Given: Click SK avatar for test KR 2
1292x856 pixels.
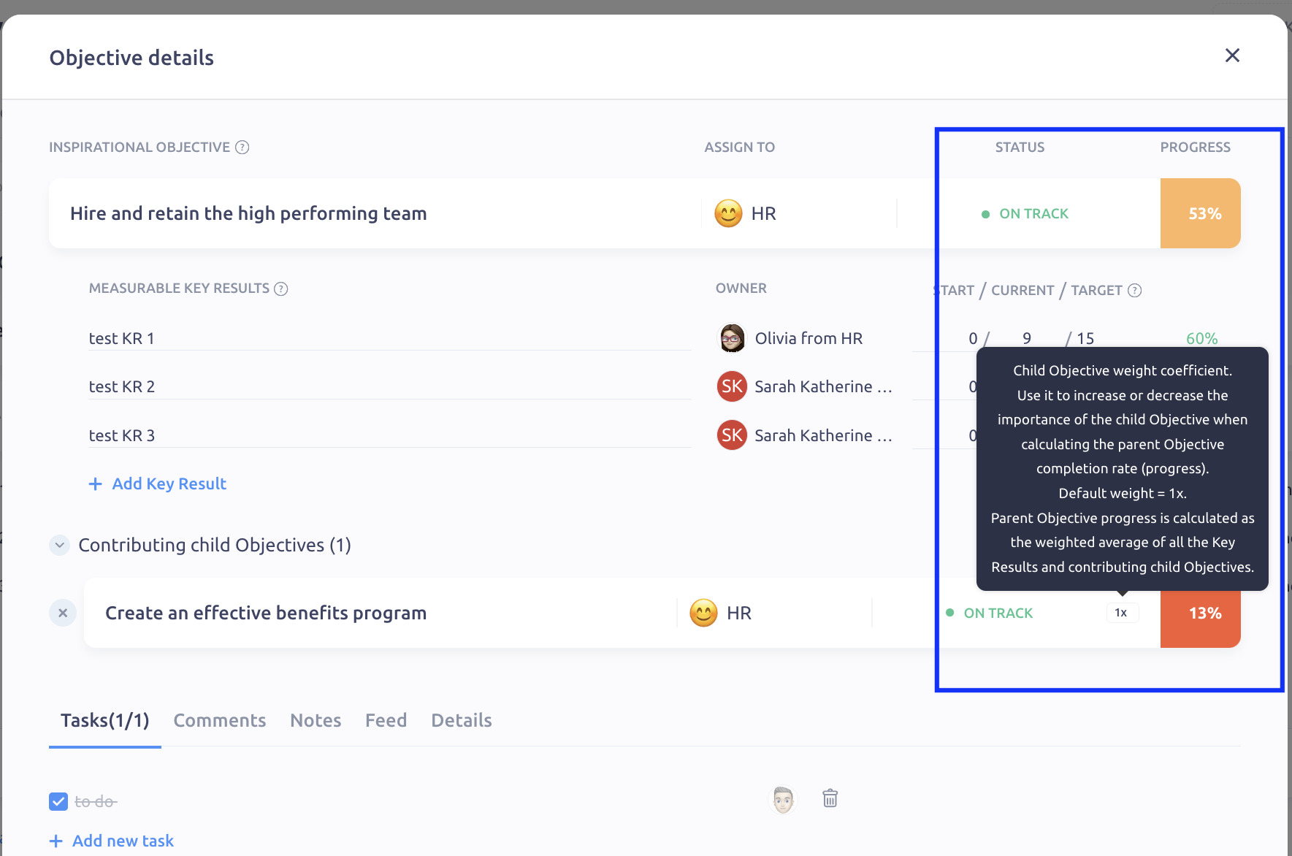Looking at the screenshot, I should [732, 386].
